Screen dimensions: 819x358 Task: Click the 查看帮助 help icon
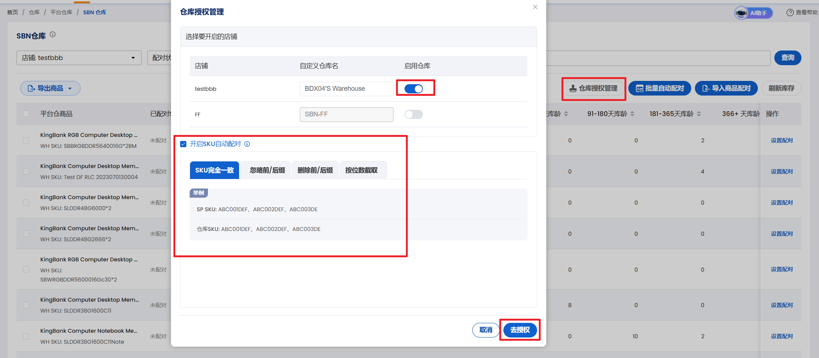point(790,12)
